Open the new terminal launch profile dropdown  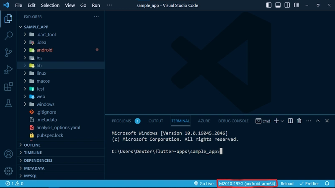click(282, 121)
